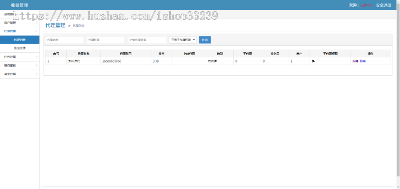The width and height of the screenshot is (400, 189).
Task: Select the highlighted 代理列表 submenu item
Action: (x=20, y=40)
